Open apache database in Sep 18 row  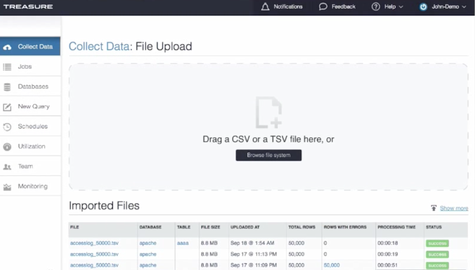coord(148,243)
